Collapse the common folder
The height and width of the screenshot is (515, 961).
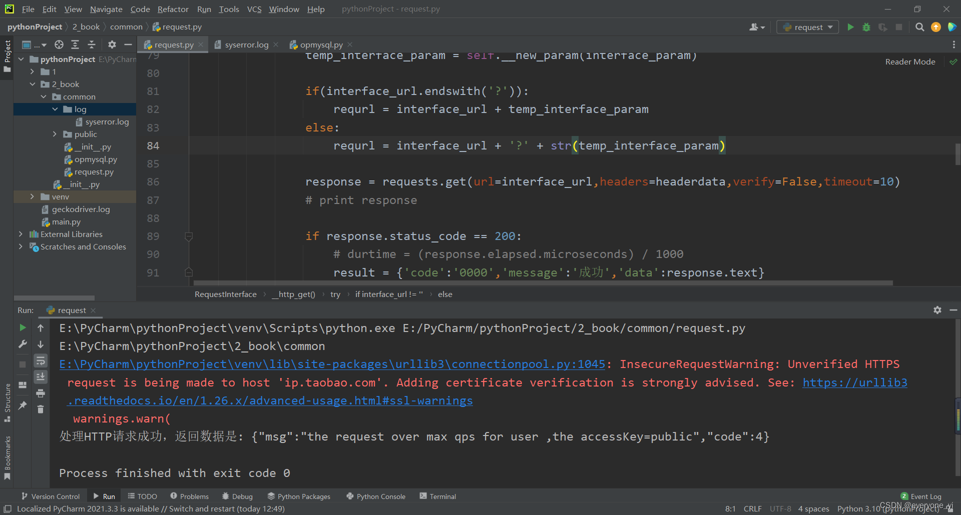[x=44, y=96]
